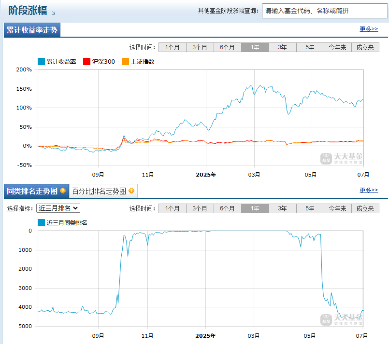Open 更多>> link for 同类排名走势图
The width and height of the screenshot is (389, 344).
point(369,190)
